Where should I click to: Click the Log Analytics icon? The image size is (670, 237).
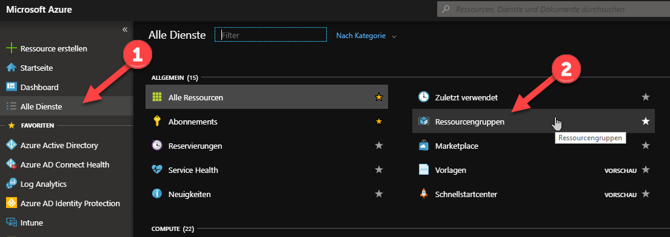(11, 184)
